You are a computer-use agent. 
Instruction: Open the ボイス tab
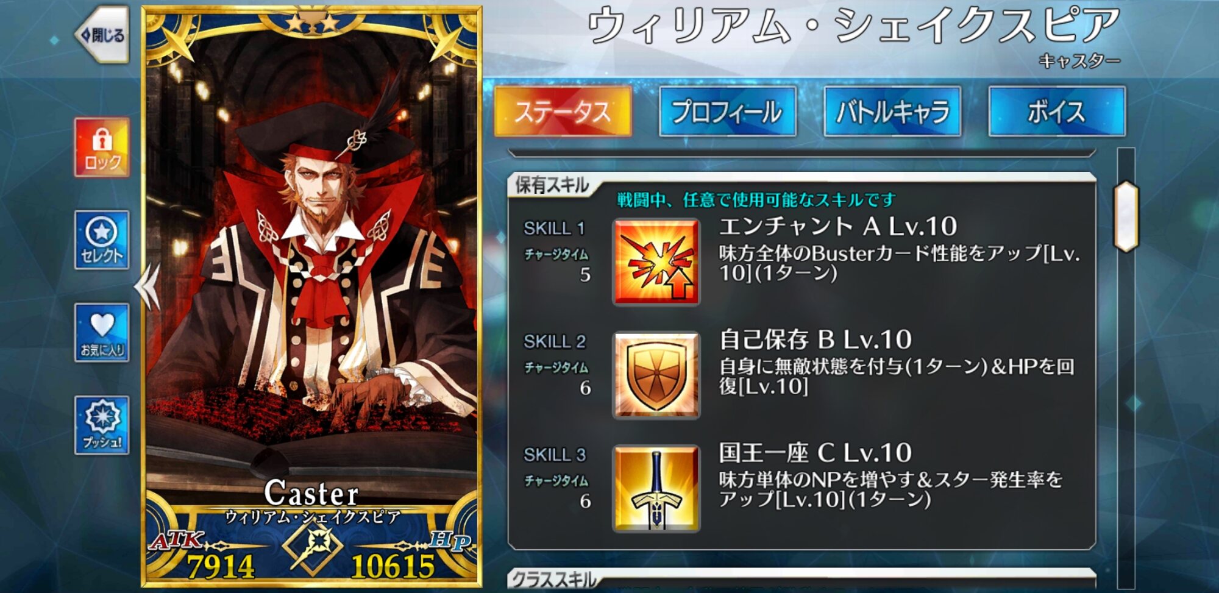click(1057, 112)
